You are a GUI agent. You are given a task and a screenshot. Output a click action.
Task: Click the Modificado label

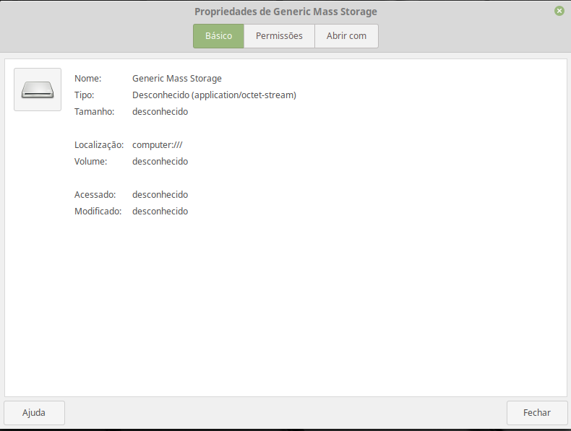[98, 212]
